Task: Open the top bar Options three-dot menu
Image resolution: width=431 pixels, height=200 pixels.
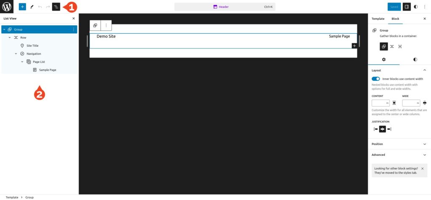Action: click(424, 7)
